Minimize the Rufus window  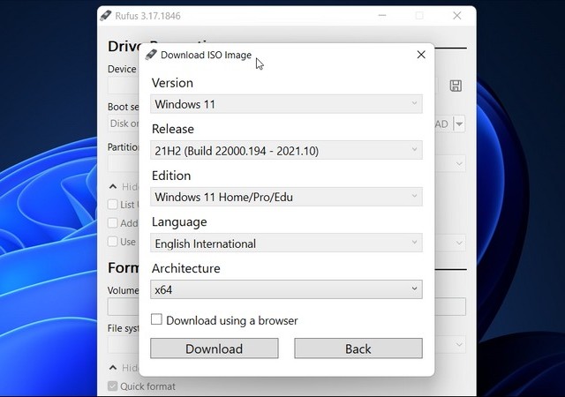pyautogui.click(x=382, y=15)
